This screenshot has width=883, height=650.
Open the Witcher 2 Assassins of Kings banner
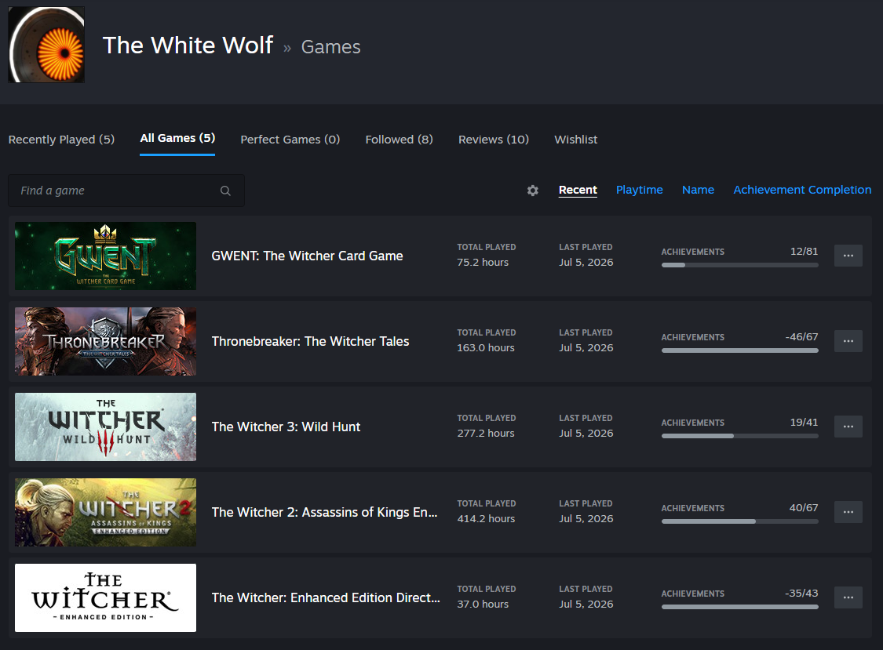pos(105,513)
